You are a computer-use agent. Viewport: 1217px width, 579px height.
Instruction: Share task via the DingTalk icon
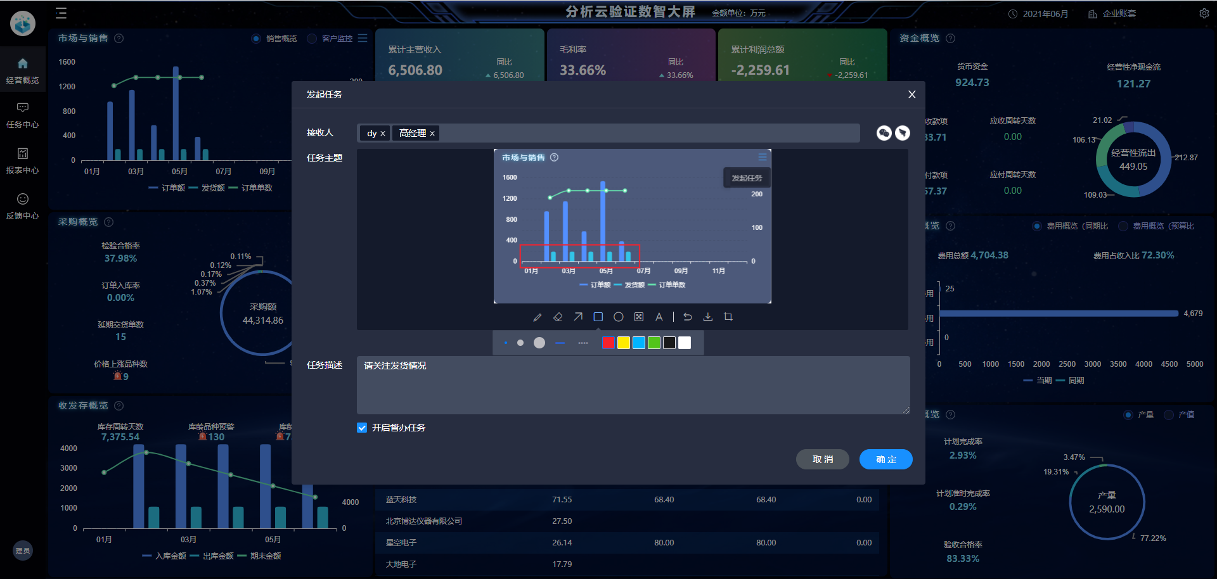(903, 132)
